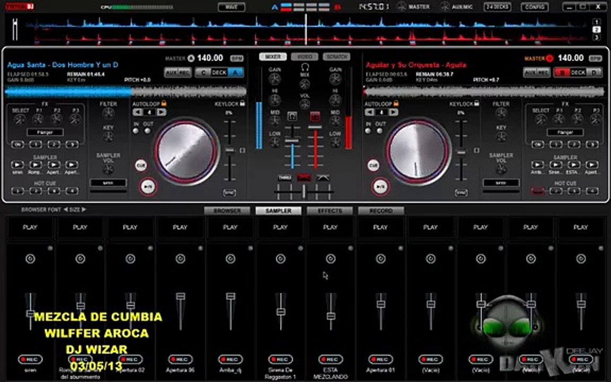Switch right deck selector to deck D

tap(594, 73)
